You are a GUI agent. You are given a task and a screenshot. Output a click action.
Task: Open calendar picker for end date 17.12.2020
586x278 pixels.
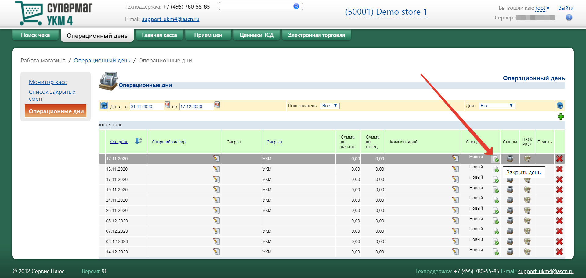[217, 105]
